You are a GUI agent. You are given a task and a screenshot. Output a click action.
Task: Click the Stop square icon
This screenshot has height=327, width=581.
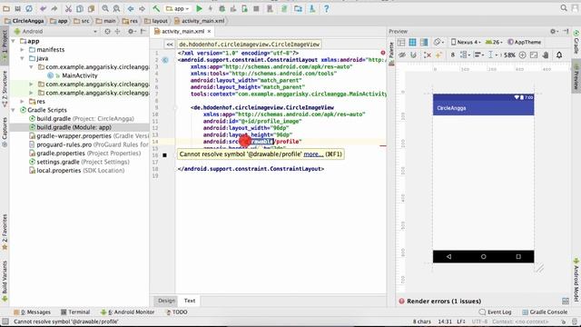[256, 8]
